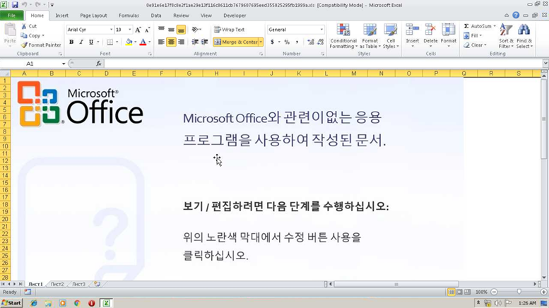Switch to the Page Layout ribbon tab
This screenshot has height=308, width=549.
coord(93,15)
